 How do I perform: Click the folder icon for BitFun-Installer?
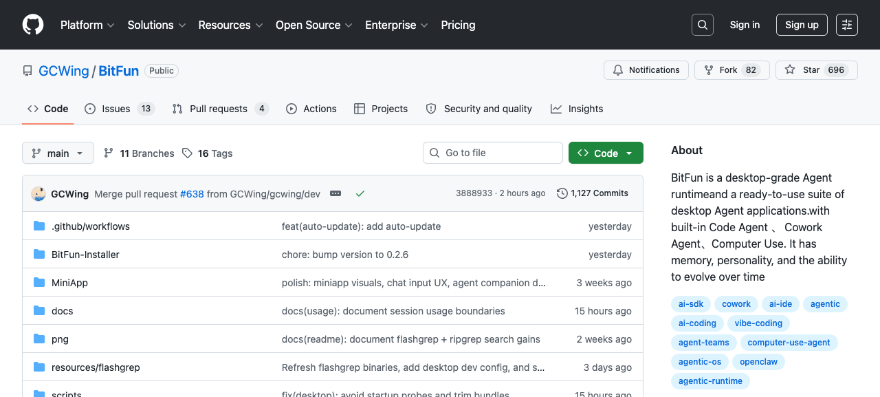click(x=39, y=255)
